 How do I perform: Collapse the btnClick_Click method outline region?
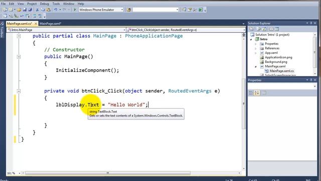[x=19, y=91]
